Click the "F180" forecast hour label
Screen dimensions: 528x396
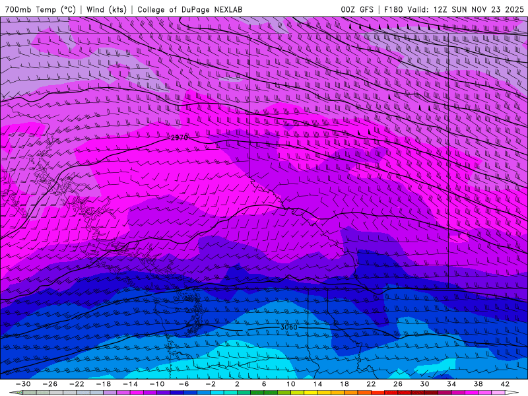pyautogui.click(x=393, y=9)
